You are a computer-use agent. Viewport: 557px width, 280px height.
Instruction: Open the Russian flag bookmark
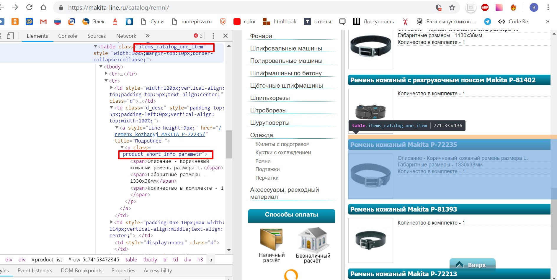[x=58, y=21]
